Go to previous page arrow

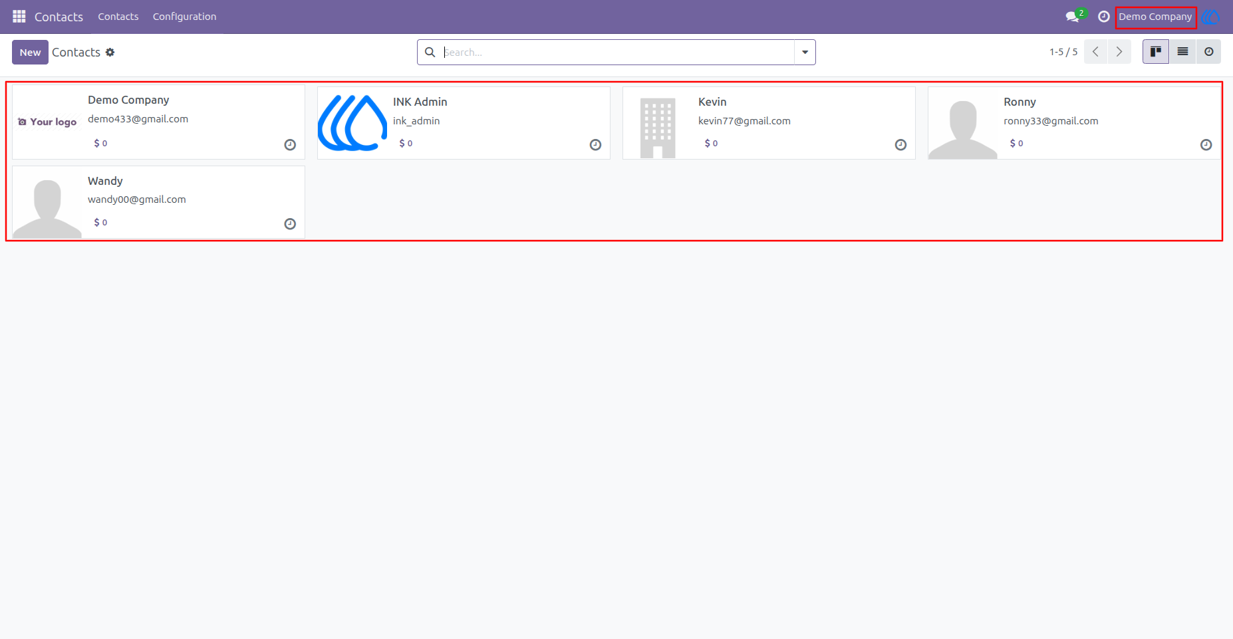tap(1095, 51)
